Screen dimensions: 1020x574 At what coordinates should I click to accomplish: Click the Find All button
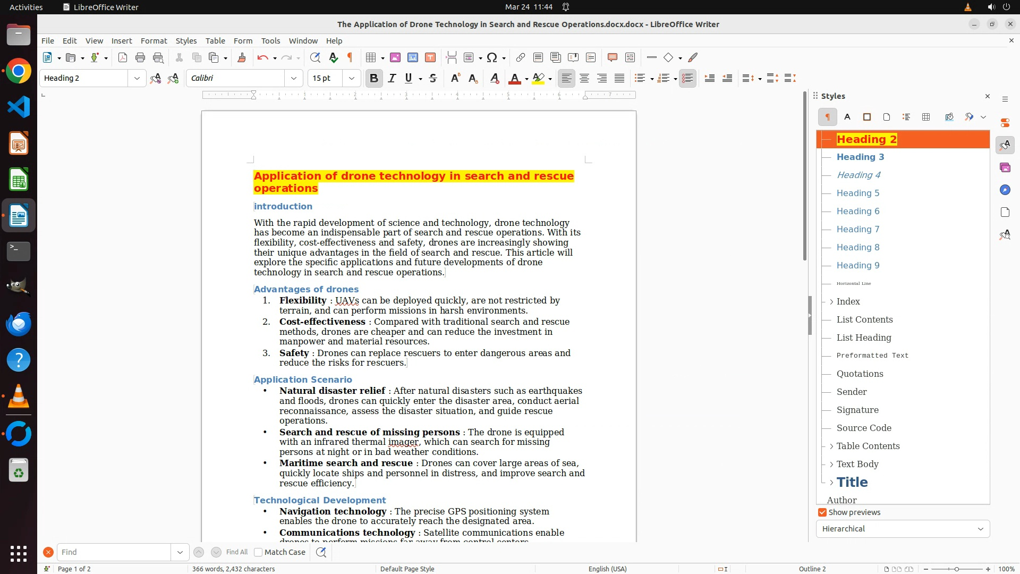pyautogui.click(x=237, y=552)
